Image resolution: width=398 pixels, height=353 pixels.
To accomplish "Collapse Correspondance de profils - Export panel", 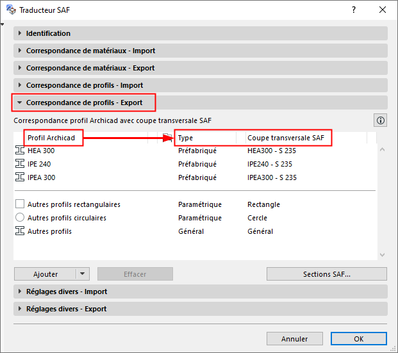I will click(x=84, y=103).
